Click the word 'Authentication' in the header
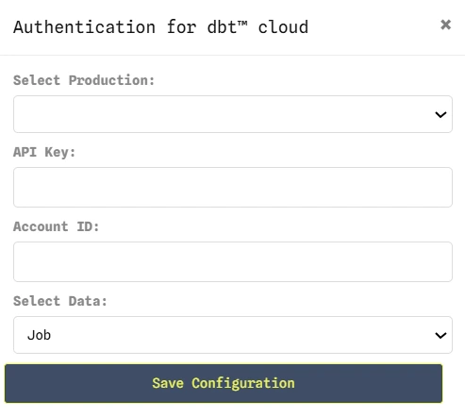This screenshot has height=417, width=465. click(x=84, y=27)
